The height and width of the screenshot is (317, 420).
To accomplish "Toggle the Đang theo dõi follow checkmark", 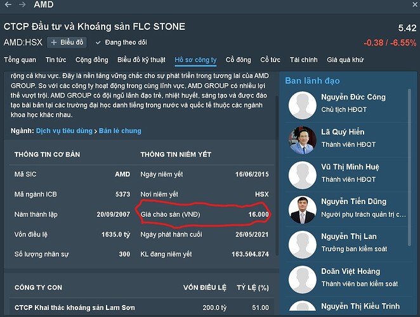I will (98, 42).
